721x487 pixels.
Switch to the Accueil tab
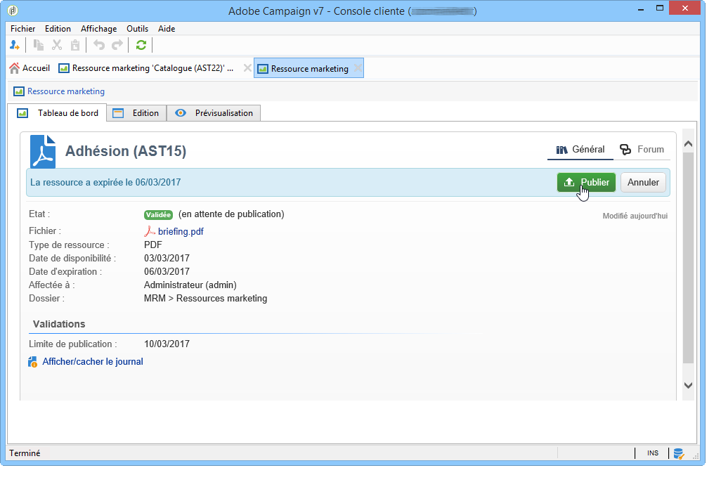point(30,68)
